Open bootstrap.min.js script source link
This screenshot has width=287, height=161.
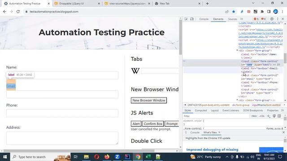pyautogui.click(x=261, y=44)
